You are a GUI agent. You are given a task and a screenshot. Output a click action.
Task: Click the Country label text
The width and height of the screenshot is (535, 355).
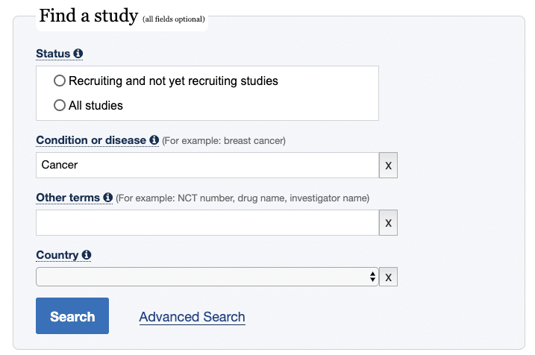pos(57,255)
